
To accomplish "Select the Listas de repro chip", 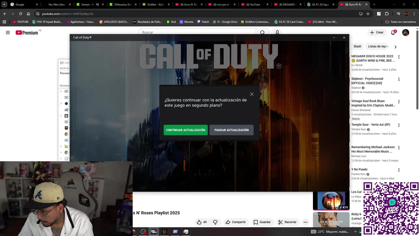I will (378, 47).
